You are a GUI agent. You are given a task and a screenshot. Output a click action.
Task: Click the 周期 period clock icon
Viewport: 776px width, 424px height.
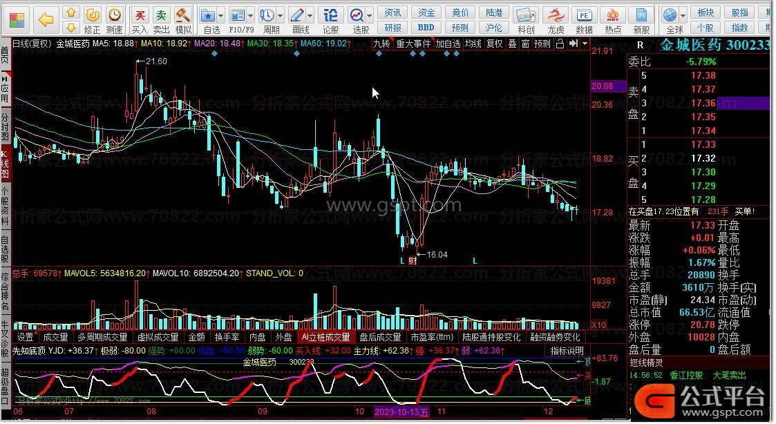[x=267, y=15]
